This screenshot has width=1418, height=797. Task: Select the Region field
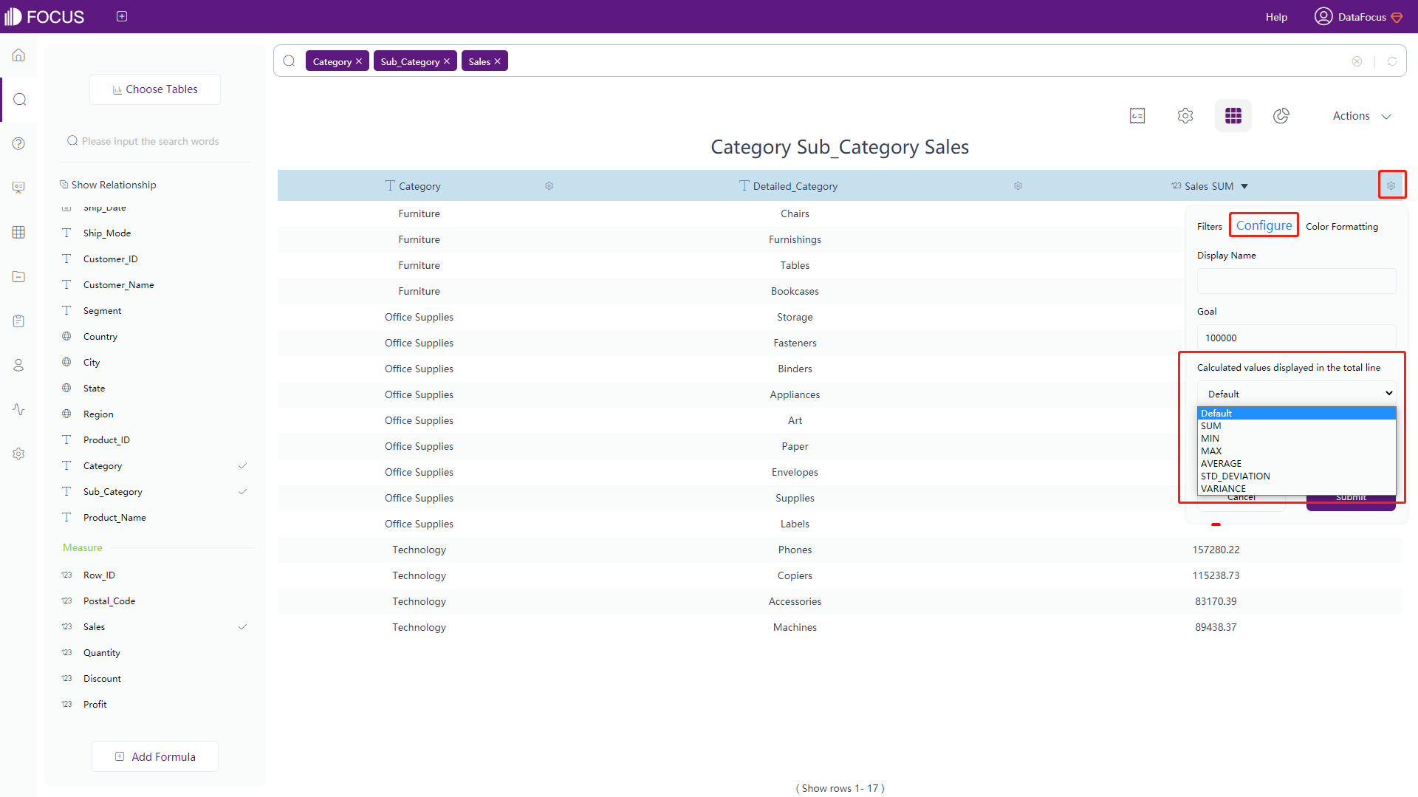(x=98, y=414)
